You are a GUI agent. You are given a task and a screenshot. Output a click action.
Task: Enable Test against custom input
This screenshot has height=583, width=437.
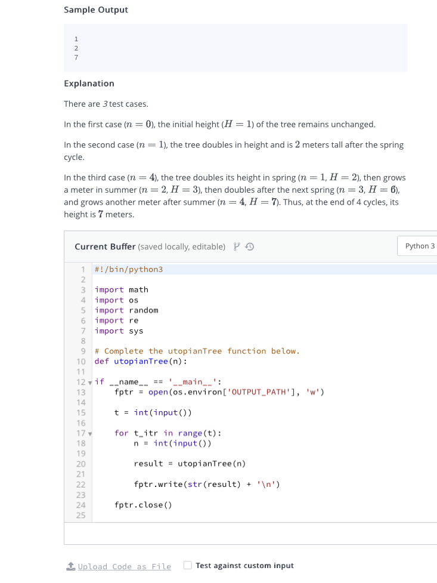coord(188,565)
